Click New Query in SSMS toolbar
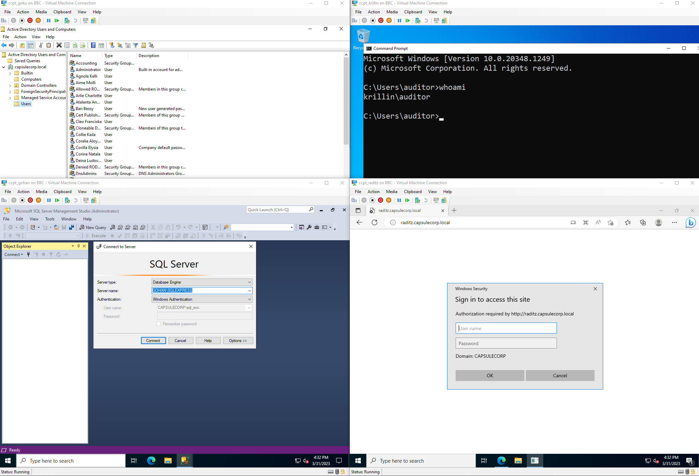This screenshot has width=699, height=476. (93, 227)
